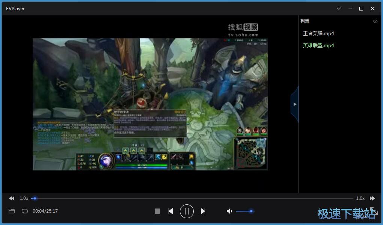Click the 00:04/25:17 time display
Image resolution: width=383 pixels, height=225 pixels.
(45, 211)
